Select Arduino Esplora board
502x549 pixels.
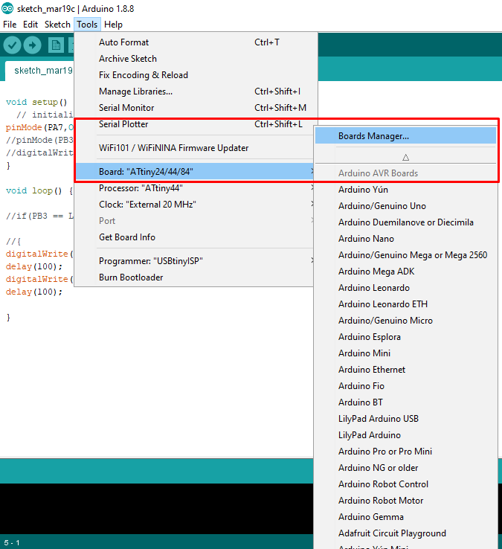pyautogui.click(x=406, y=337)
